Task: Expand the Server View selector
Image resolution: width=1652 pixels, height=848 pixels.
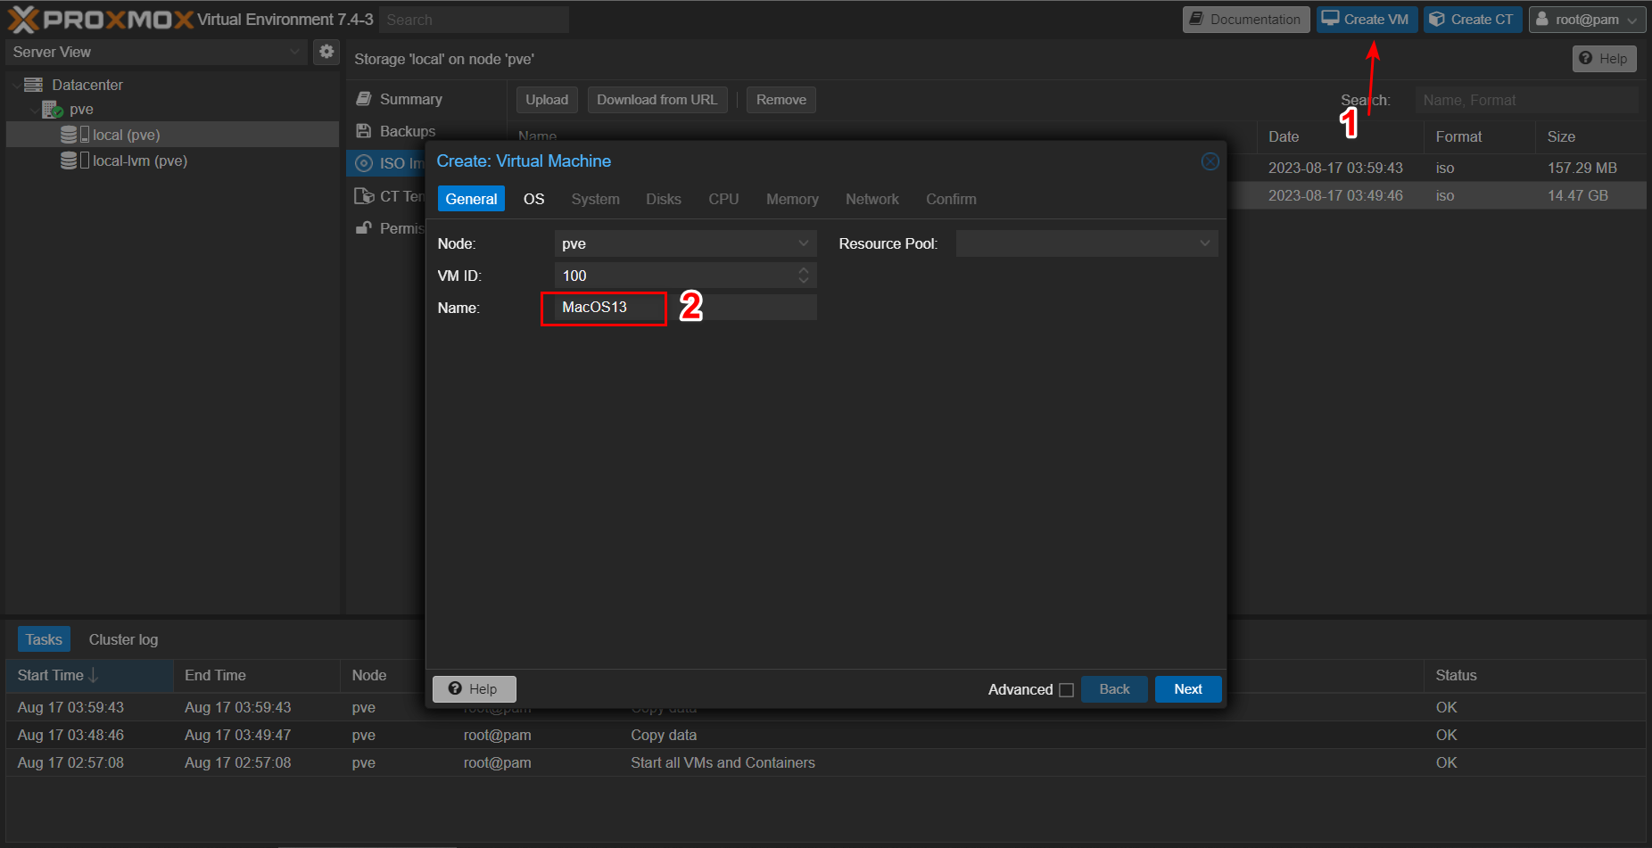Action: click(x=294, y=52)
